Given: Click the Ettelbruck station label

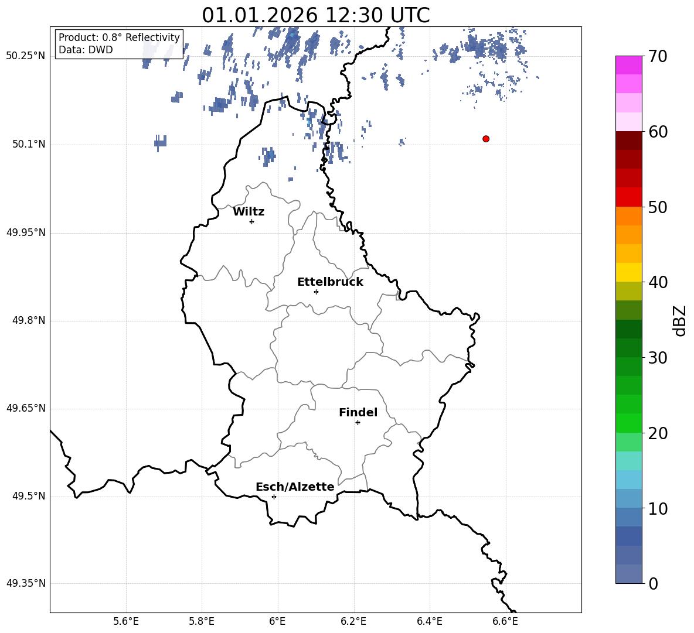Looking at the screenshot, I should point(330,282).
